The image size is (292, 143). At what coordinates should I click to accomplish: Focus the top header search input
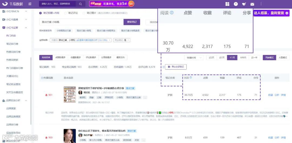58,4
